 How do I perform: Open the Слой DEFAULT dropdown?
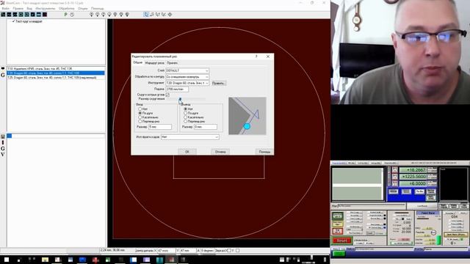(187, 70)
